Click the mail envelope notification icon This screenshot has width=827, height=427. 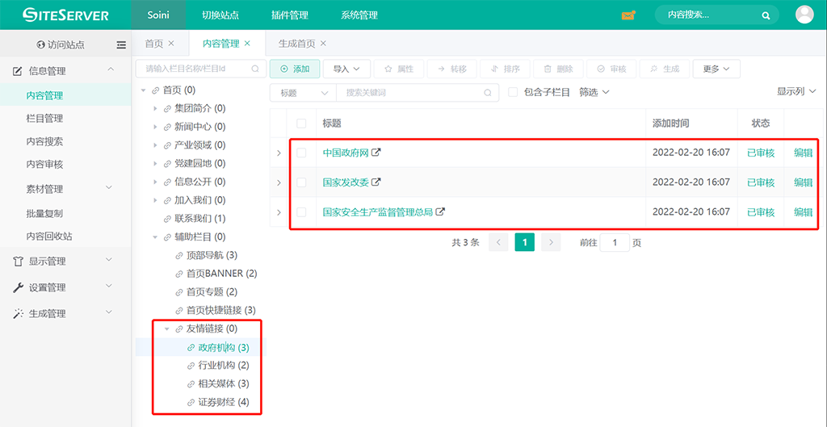(628, 15)
